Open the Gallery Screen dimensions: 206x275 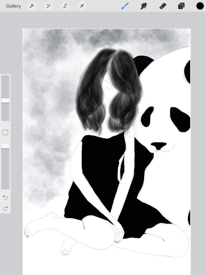[13, 6]
